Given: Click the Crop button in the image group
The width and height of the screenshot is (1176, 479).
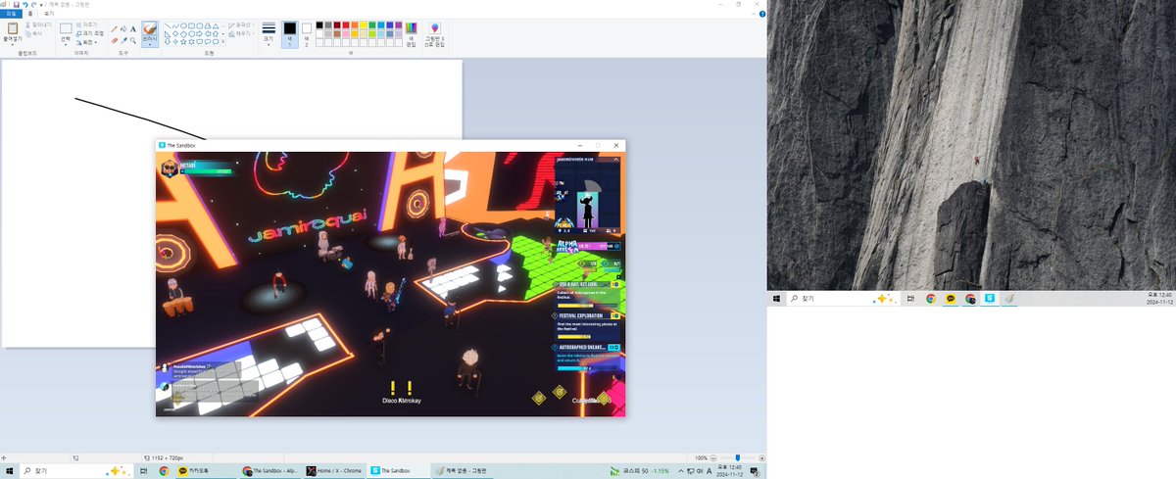Looking at the screenshot, I should [86, 24].
